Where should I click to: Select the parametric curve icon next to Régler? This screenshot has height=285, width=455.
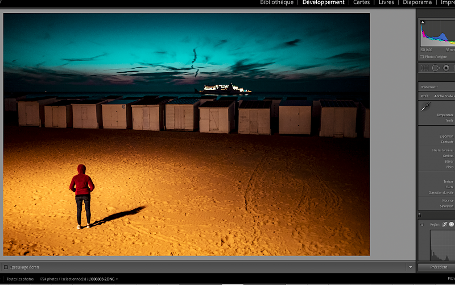(444, 224)
